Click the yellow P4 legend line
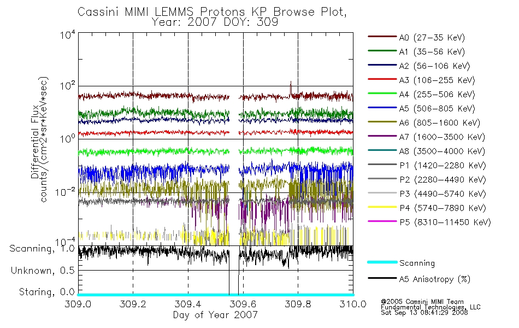The width and height of the screenshot is (519, 328). 382,207
